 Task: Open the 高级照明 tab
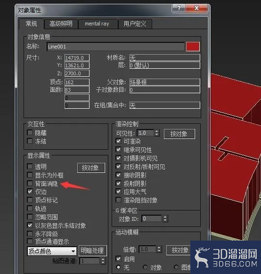[61, 24]
